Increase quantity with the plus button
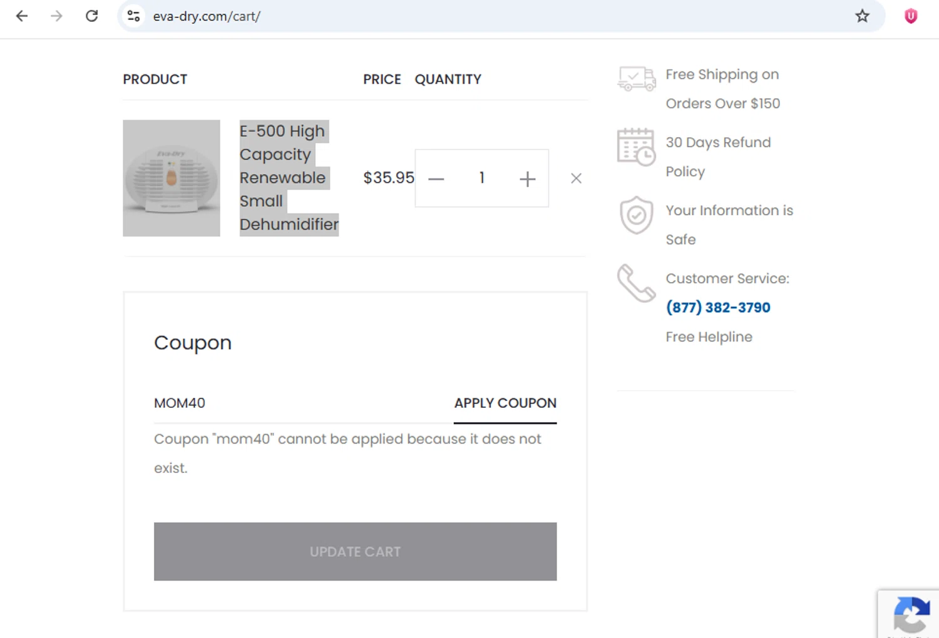 527,179
